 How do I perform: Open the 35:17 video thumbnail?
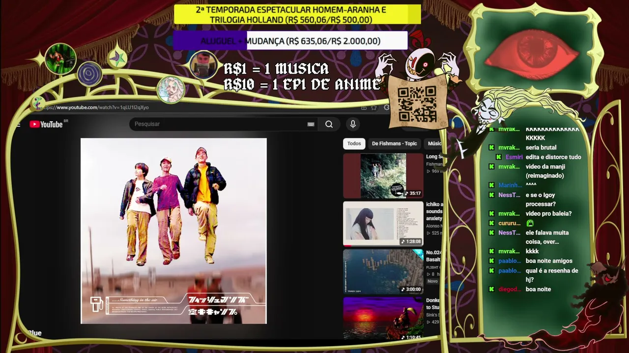pos(383,176)
